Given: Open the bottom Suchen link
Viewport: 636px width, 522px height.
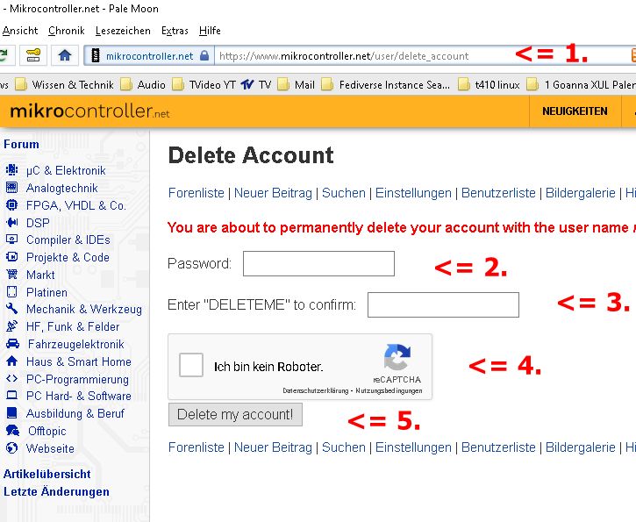Looking at the screenshot, I should [344, 447].
